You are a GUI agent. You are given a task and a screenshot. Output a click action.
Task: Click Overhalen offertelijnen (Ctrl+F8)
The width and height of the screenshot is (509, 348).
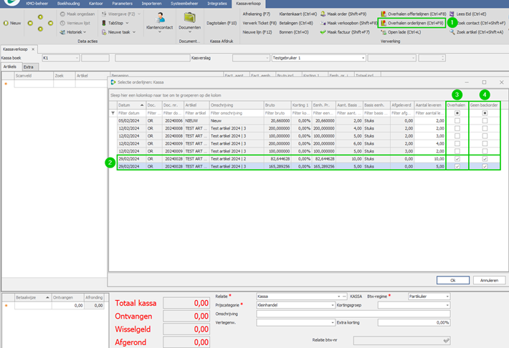413,14
